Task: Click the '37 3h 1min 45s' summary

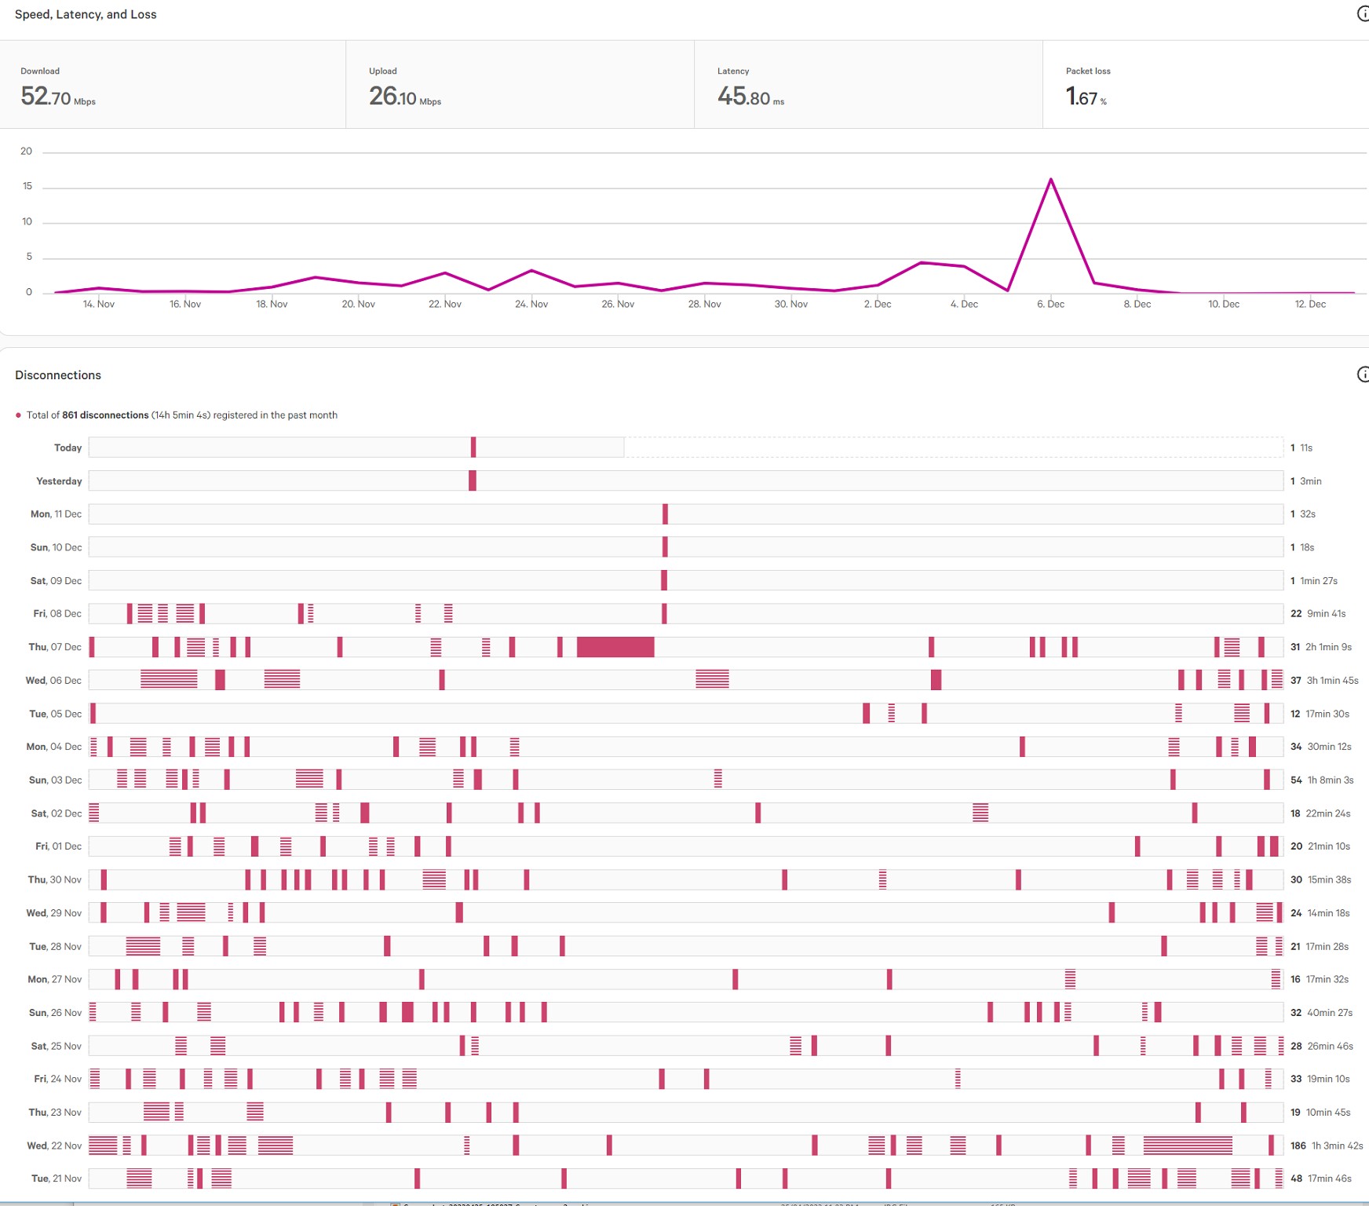Action: point(1324,680)
